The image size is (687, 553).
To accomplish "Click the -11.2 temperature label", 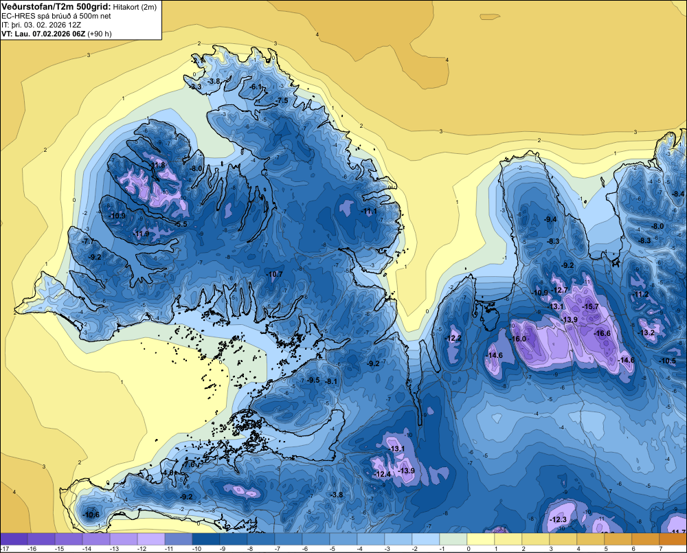I will coord(640,295).
